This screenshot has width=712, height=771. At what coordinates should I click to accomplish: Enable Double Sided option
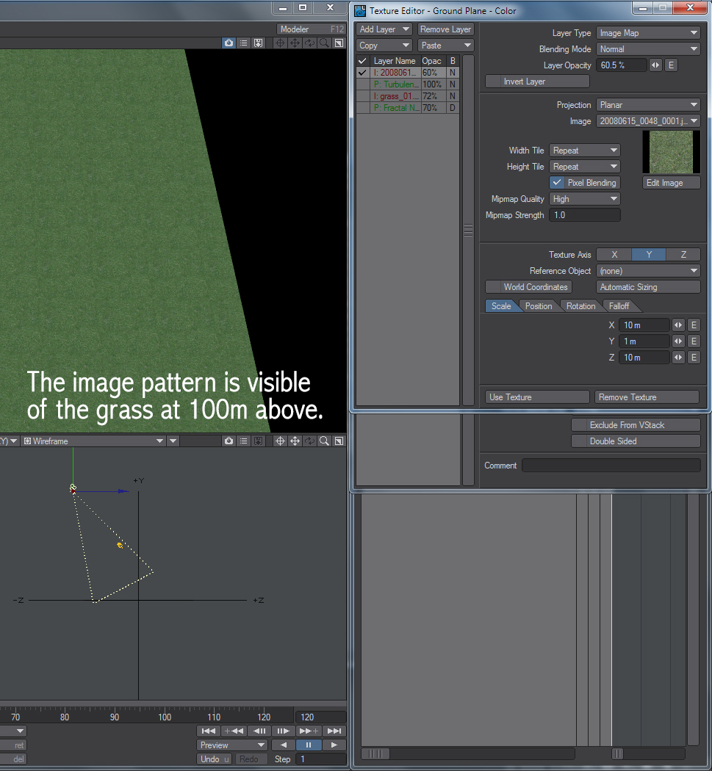click(636, 441)
